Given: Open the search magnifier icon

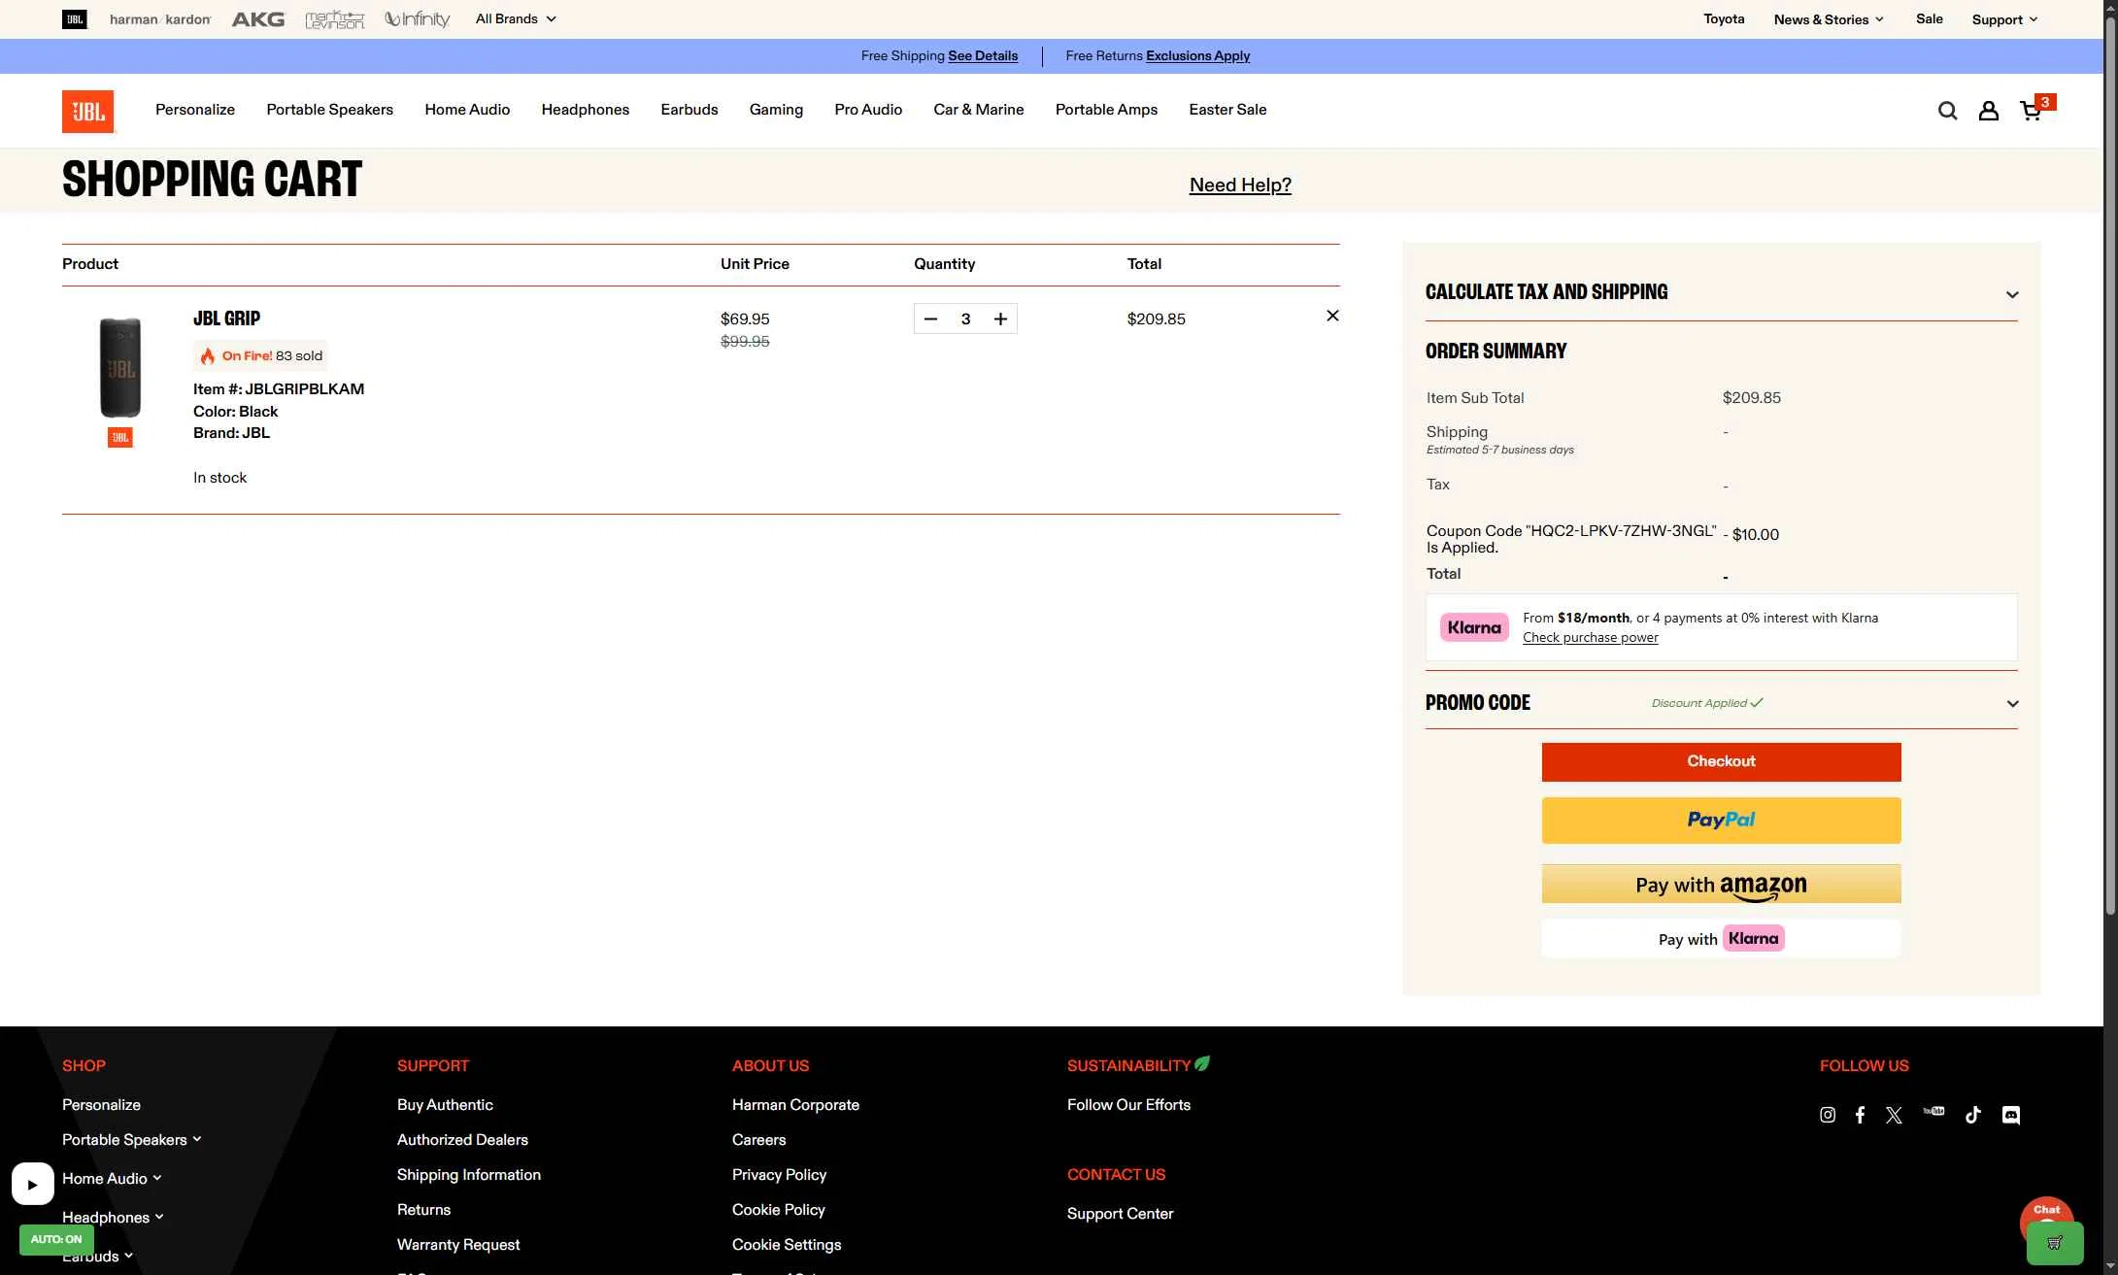Looking at the screenshot, I should [x=1947, y=111].
